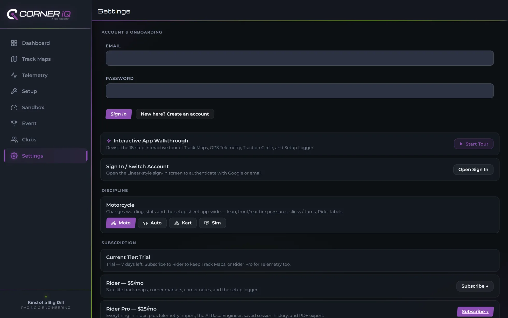
Task: Focus the Email input field
Action: pos(300,58)
